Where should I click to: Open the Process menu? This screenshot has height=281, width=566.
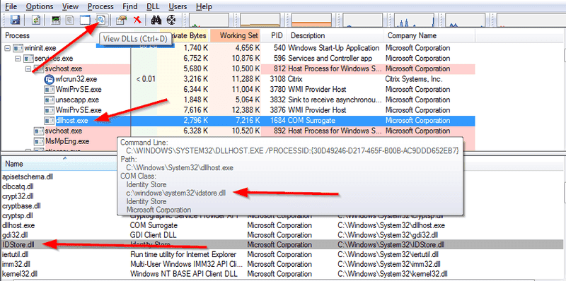coord(100,6)
